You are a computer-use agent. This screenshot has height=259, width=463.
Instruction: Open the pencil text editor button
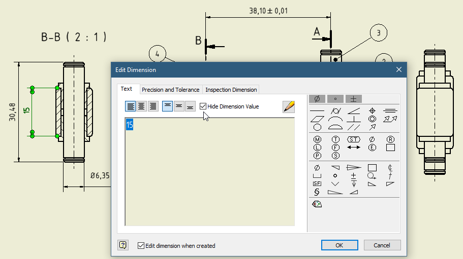[289, 106]
